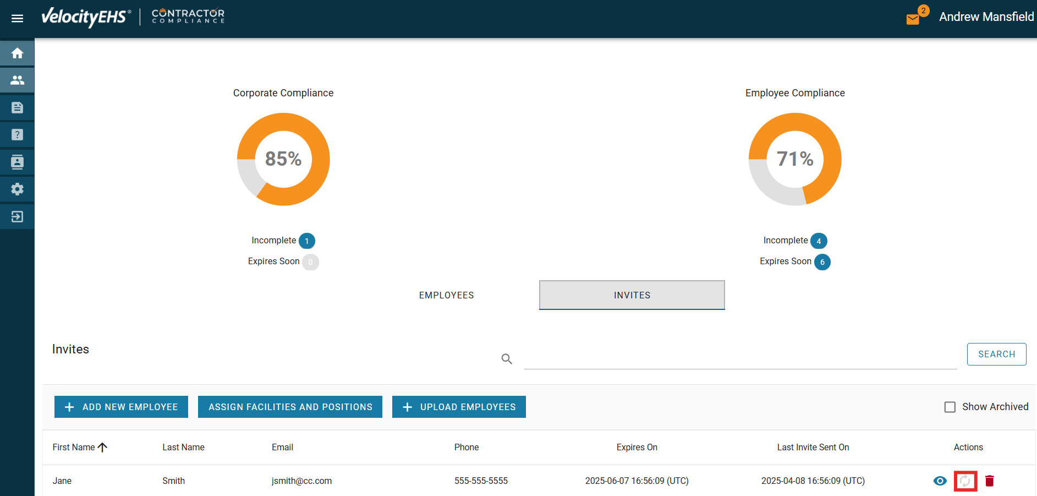Click the Invites search input field
The image size is (1037, 496).
pyautogui.click(x=740, y=358)
